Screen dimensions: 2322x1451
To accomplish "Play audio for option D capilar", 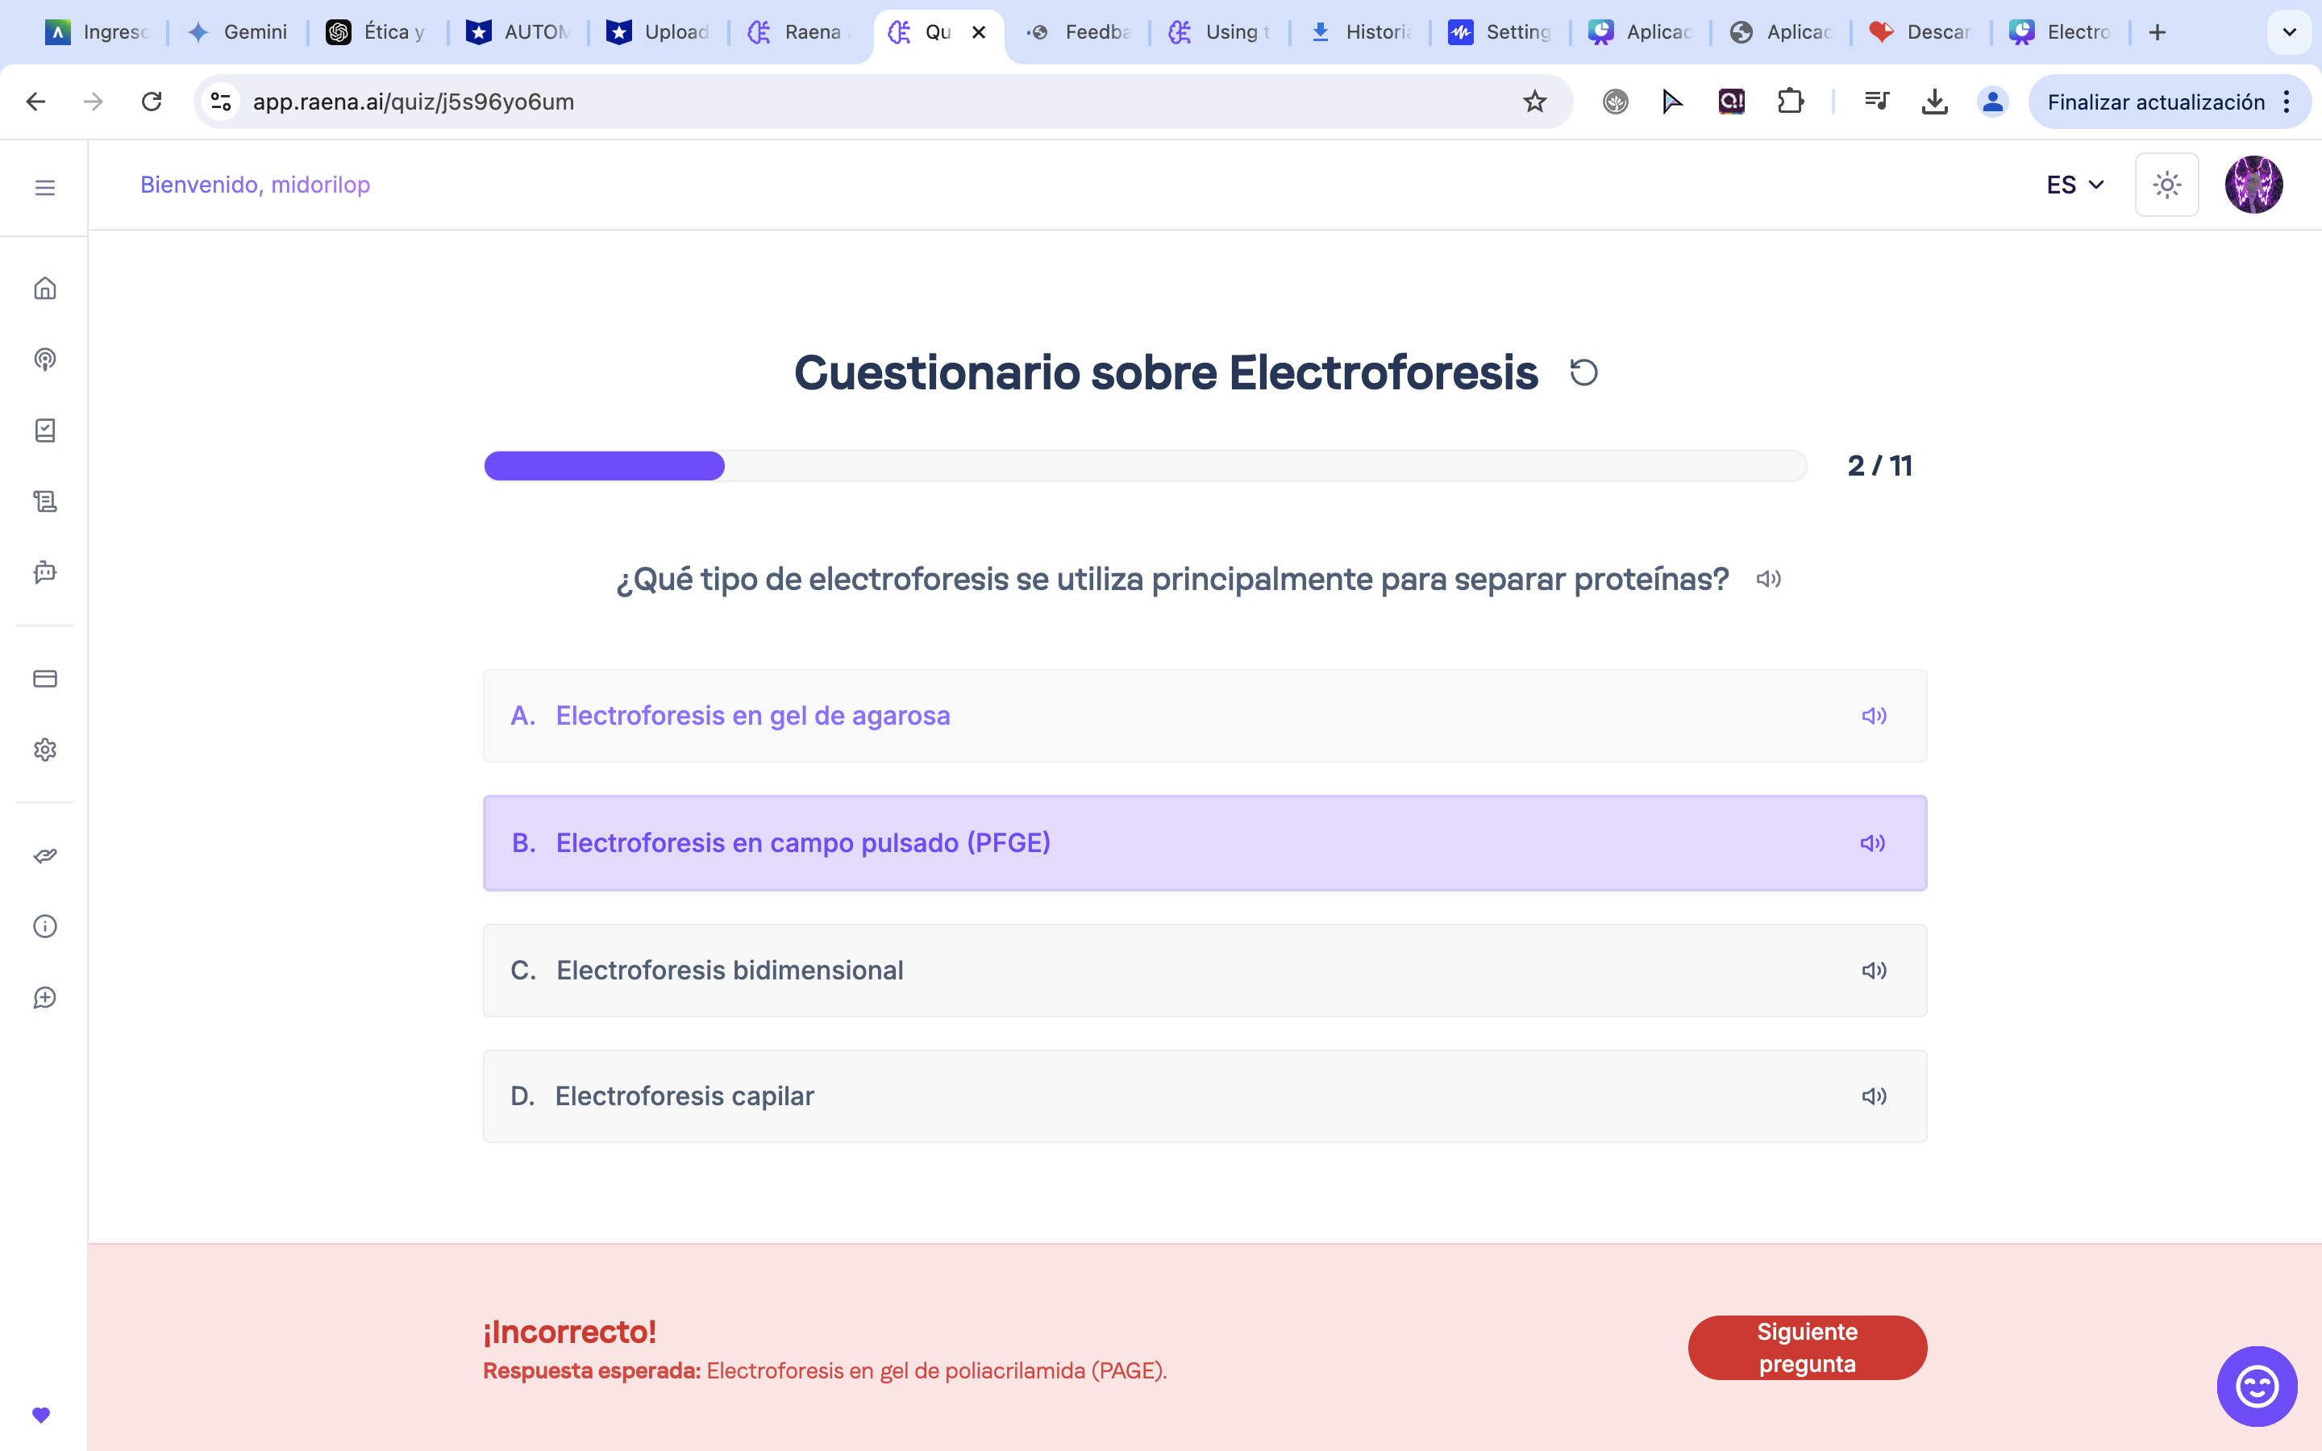I will pyautogui.click(x=1873, y=1096).
